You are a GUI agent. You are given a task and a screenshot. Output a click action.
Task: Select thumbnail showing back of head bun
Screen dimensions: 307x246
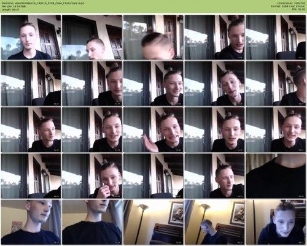click(276, 83)
